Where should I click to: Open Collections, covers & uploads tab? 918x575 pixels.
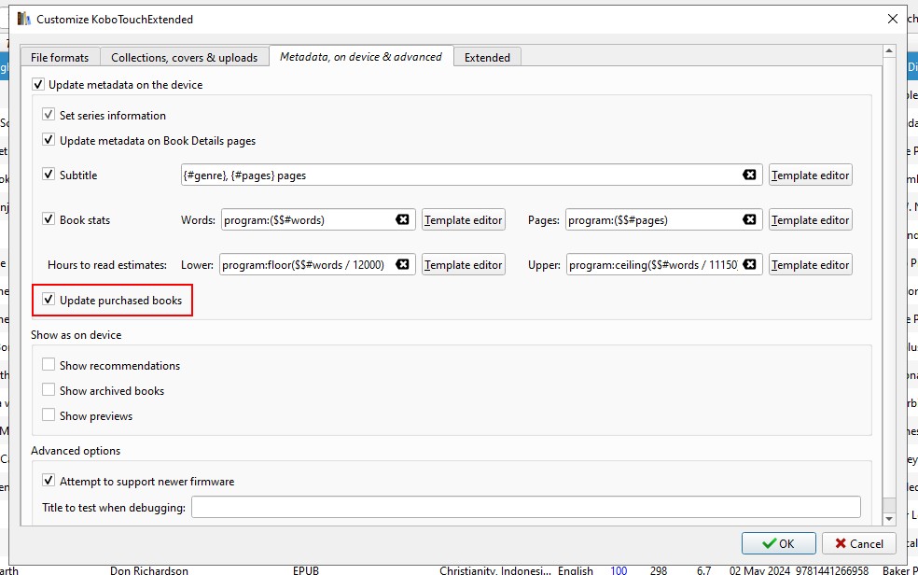tap(185, 57)
